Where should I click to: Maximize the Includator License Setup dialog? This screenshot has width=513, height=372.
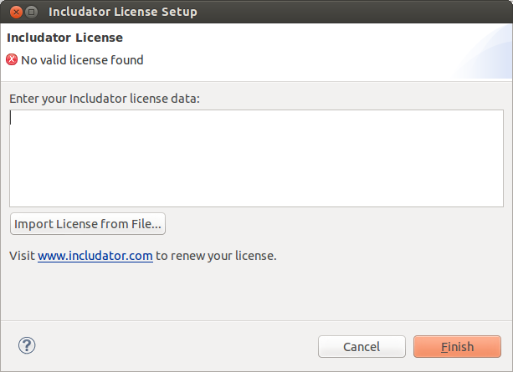click(x=32, y=12)
